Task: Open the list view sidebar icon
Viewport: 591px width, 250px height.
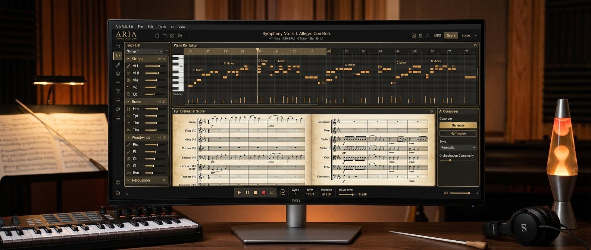Action: click(x=118, y=119)
